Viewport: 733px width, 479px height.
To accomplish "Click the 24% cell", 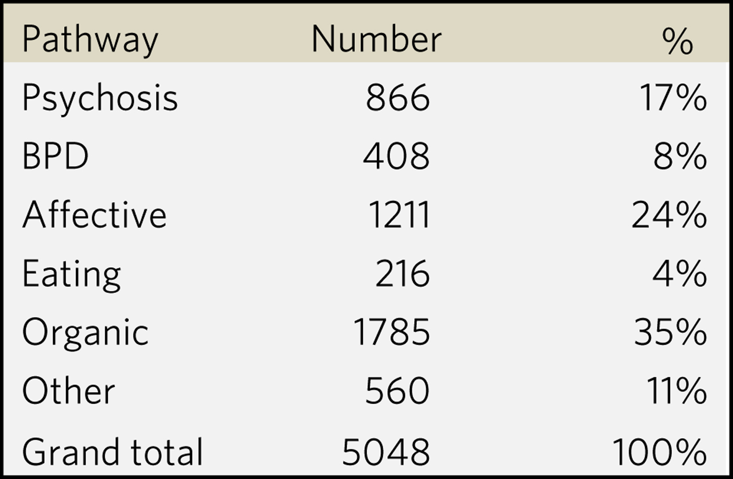I will click(669, 215).
